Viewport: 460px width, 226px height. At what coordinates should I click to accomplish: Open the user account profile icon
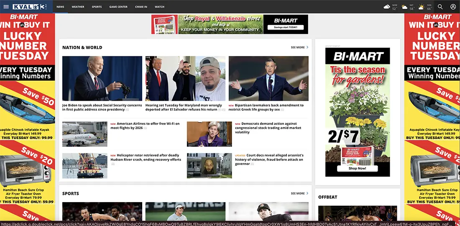click(x=453, y=7)
